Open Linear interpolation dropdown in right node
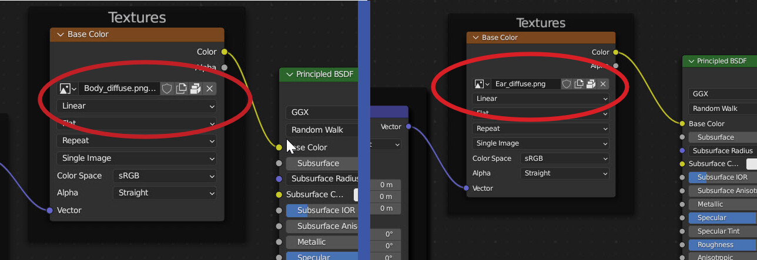757x260 pixels. [x=541, y=99]
